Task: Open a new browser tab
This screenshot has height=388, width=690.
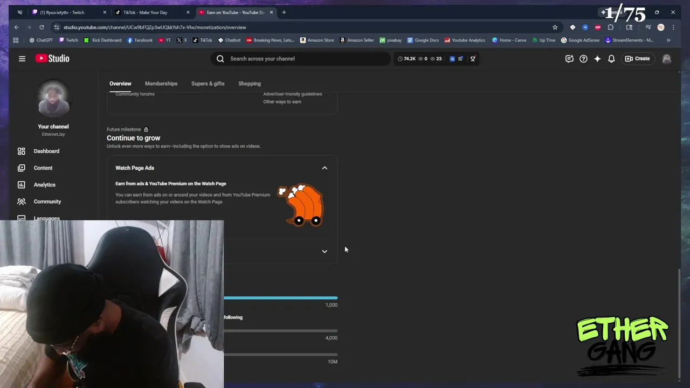Action: [284, 12]
